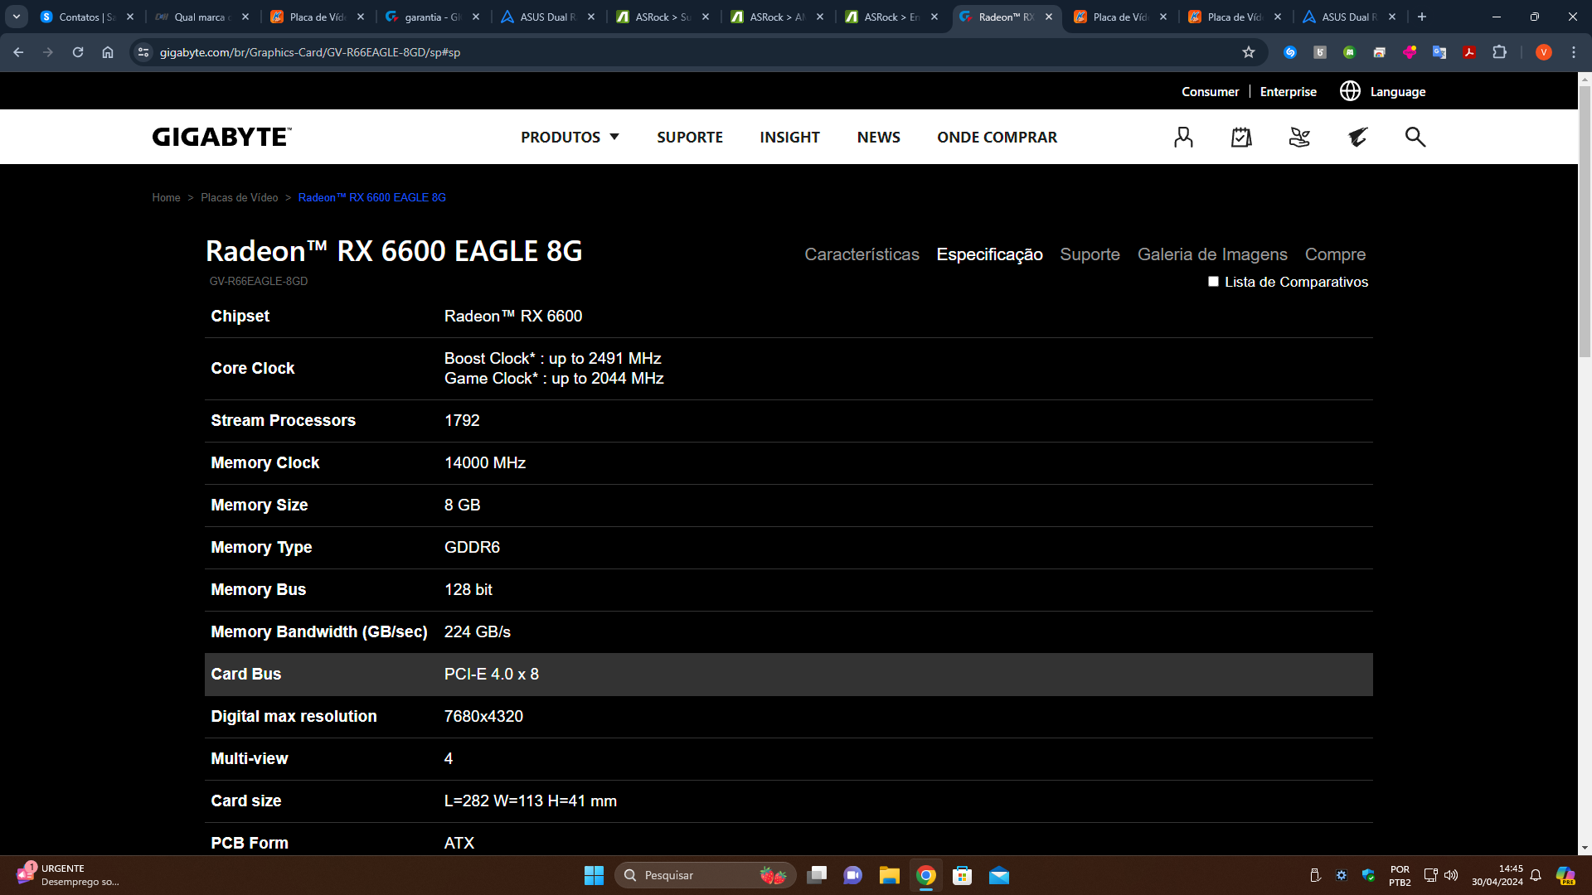Click the Windows taskbar Pesquisar search box

pyautogui.click(x=705, y=875)
